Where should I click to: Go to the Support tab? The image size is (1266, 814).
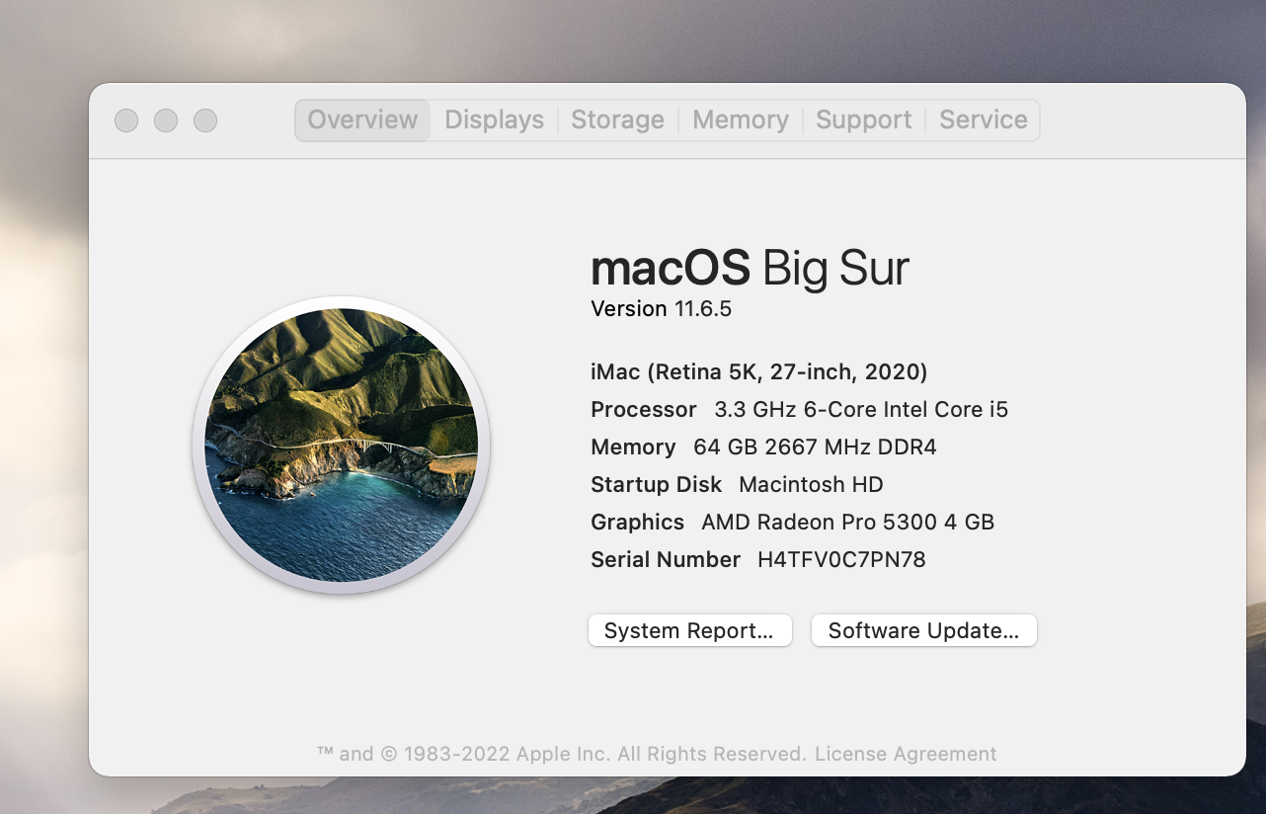coord(863,120)
